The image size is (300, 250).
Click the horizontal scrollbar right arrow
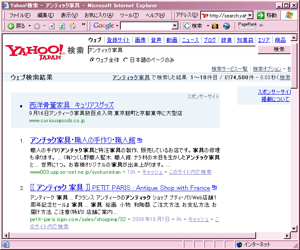coord(287,236)
